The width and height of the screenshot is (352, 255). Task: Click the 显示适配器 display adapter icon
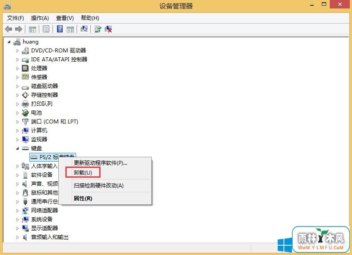click(x=25, y=228)
